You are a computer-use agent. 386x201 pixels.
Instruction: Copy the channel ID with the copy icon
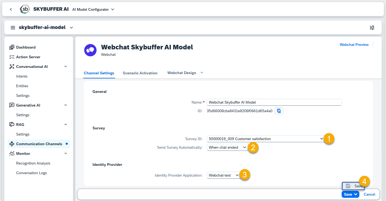click(x=279, y=111)
